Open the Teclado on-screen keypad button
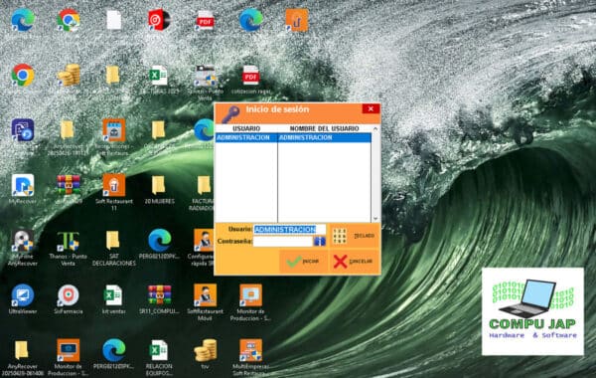The height and width of the screenshot is (378, 596). pyautogui.click(x=355, y=236)
